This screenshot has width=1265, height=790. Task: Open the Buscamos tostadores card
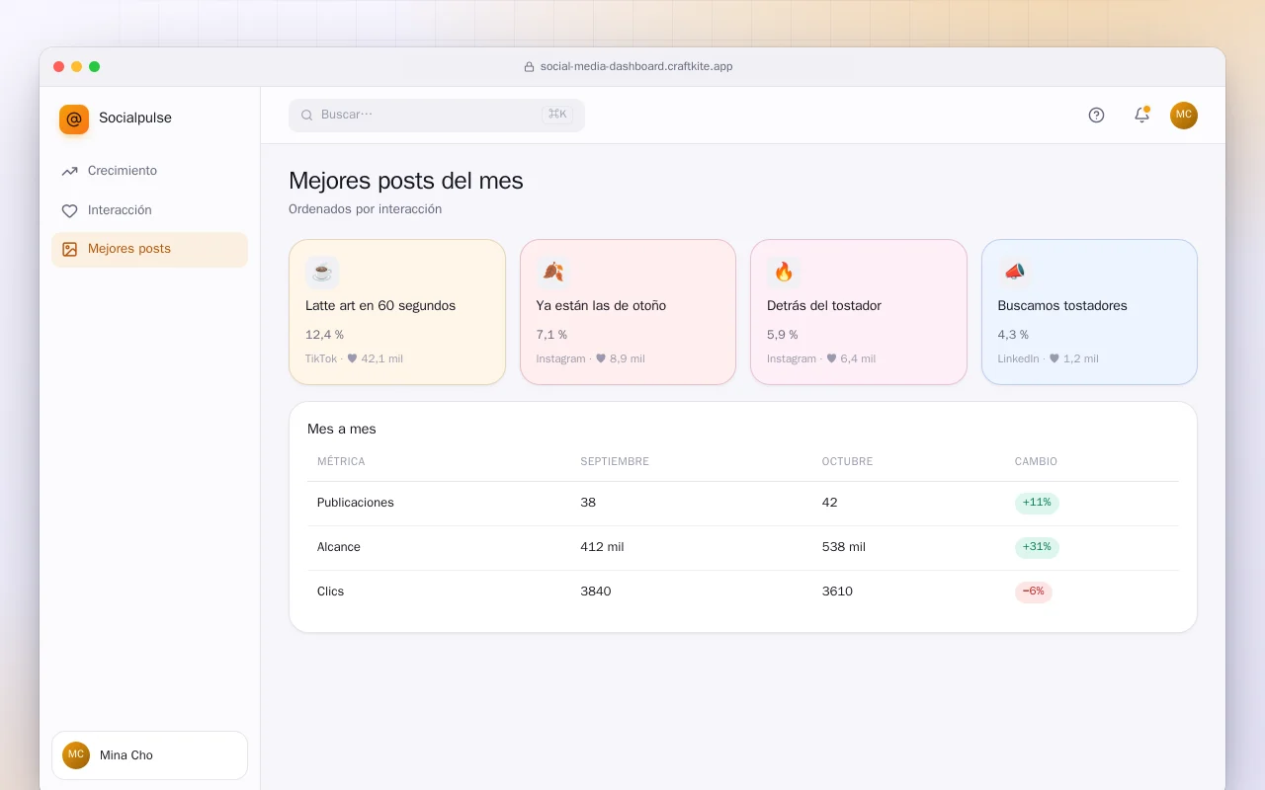[1089, 312]
